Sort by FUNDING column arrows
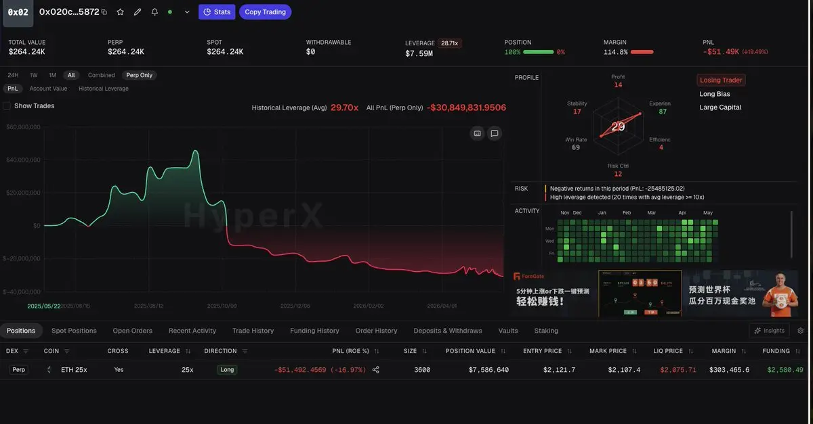 click(x=797, y=351)
